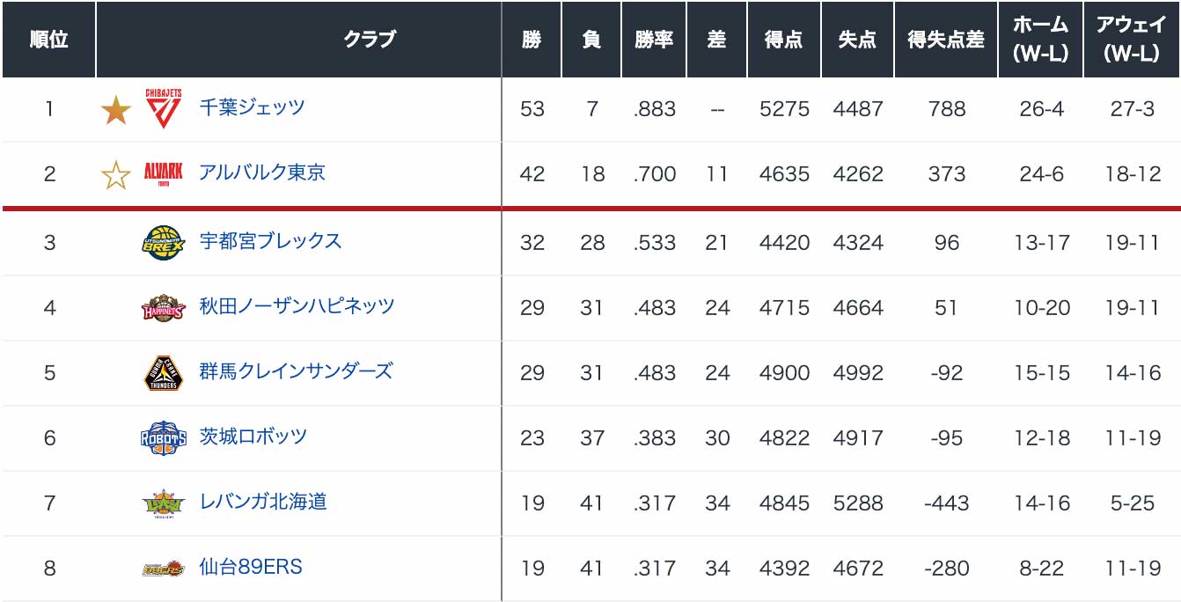Screen dimensions: 1181x602
Task: Click the Sendai 89ERS team logo
Action: pos(164,569)
